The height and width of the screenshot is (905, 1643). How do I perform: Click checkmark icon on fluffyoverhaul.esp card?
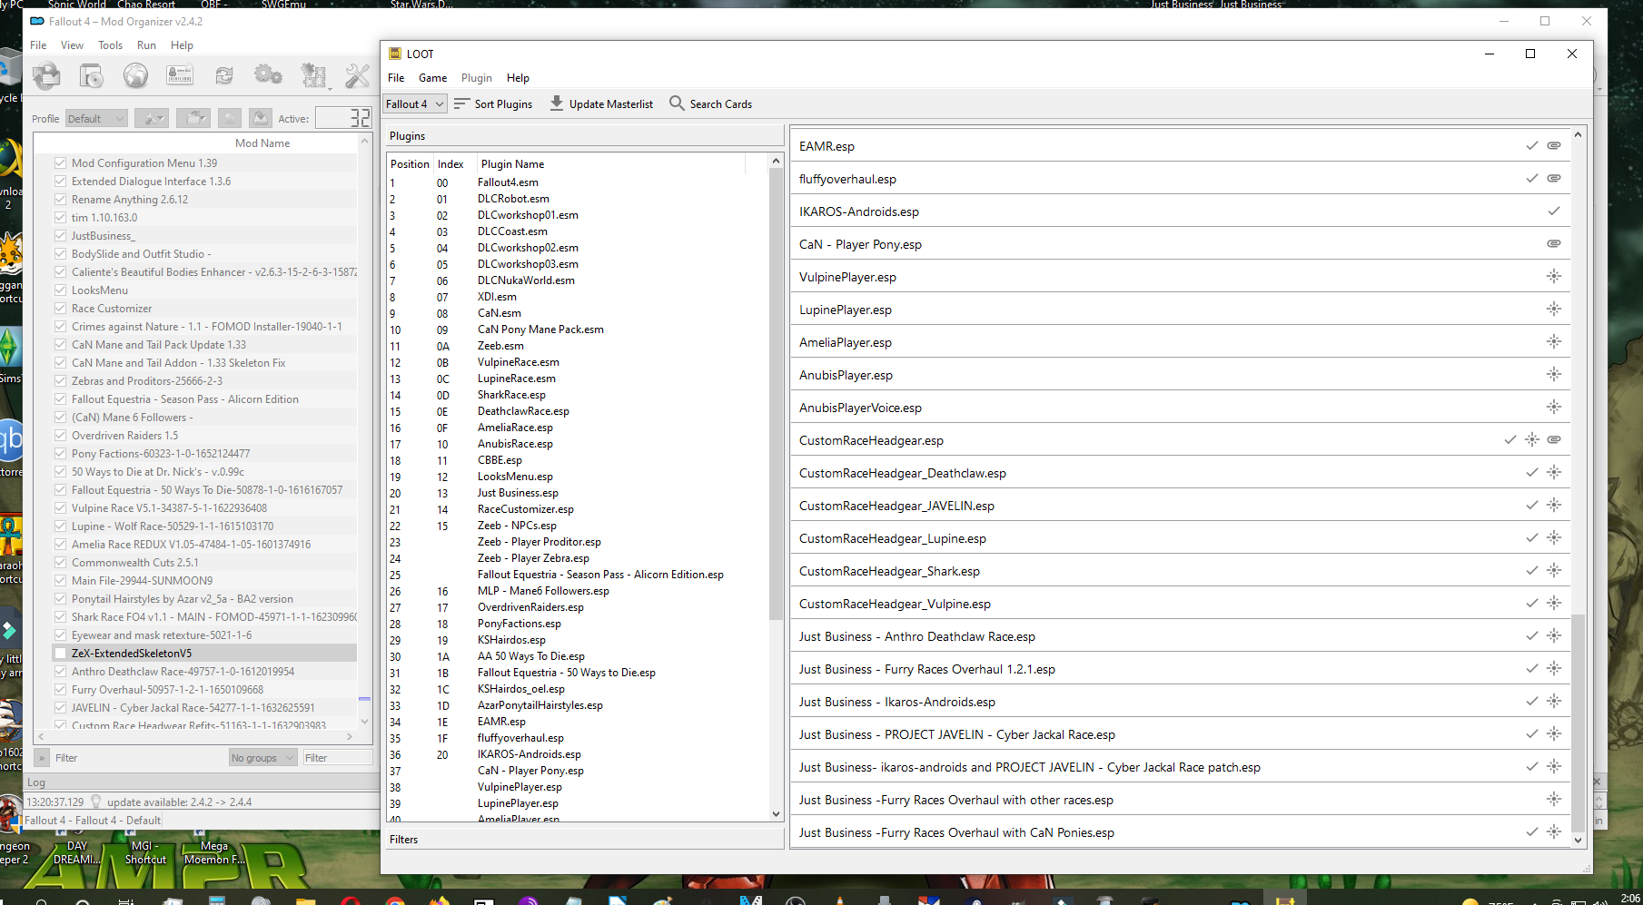(x=1532, y=178)
